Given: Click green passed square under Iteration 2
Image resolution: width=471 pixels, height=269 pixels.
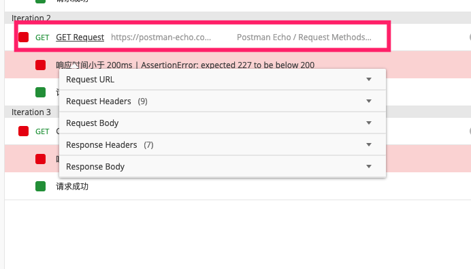Looking at the screenshot, I should click(40, 92).
